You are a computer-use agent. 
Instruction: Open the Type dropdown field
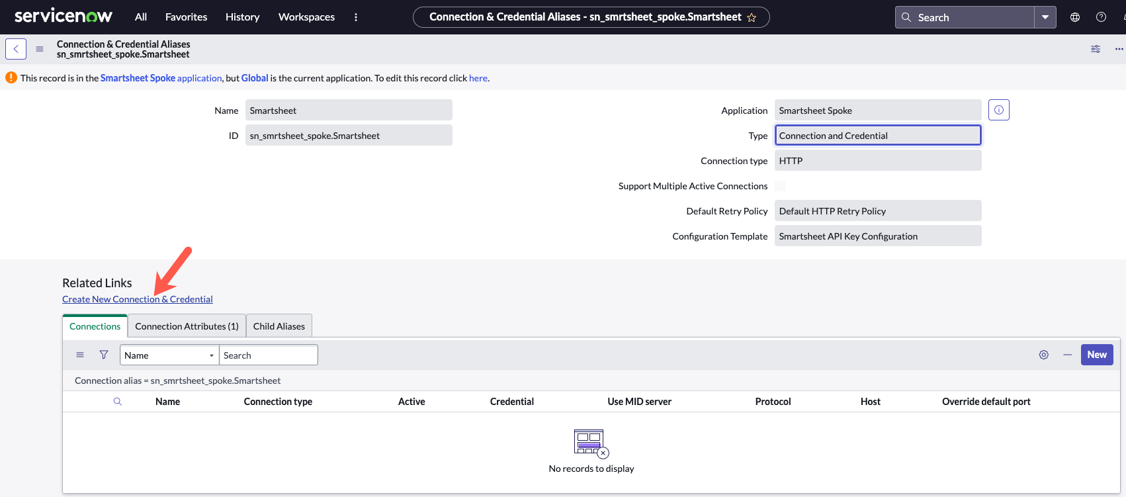point(878,135)
